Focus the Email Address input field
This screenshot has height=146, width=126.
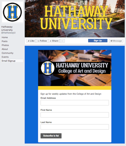pyautogui.click(x=75, y=103)
